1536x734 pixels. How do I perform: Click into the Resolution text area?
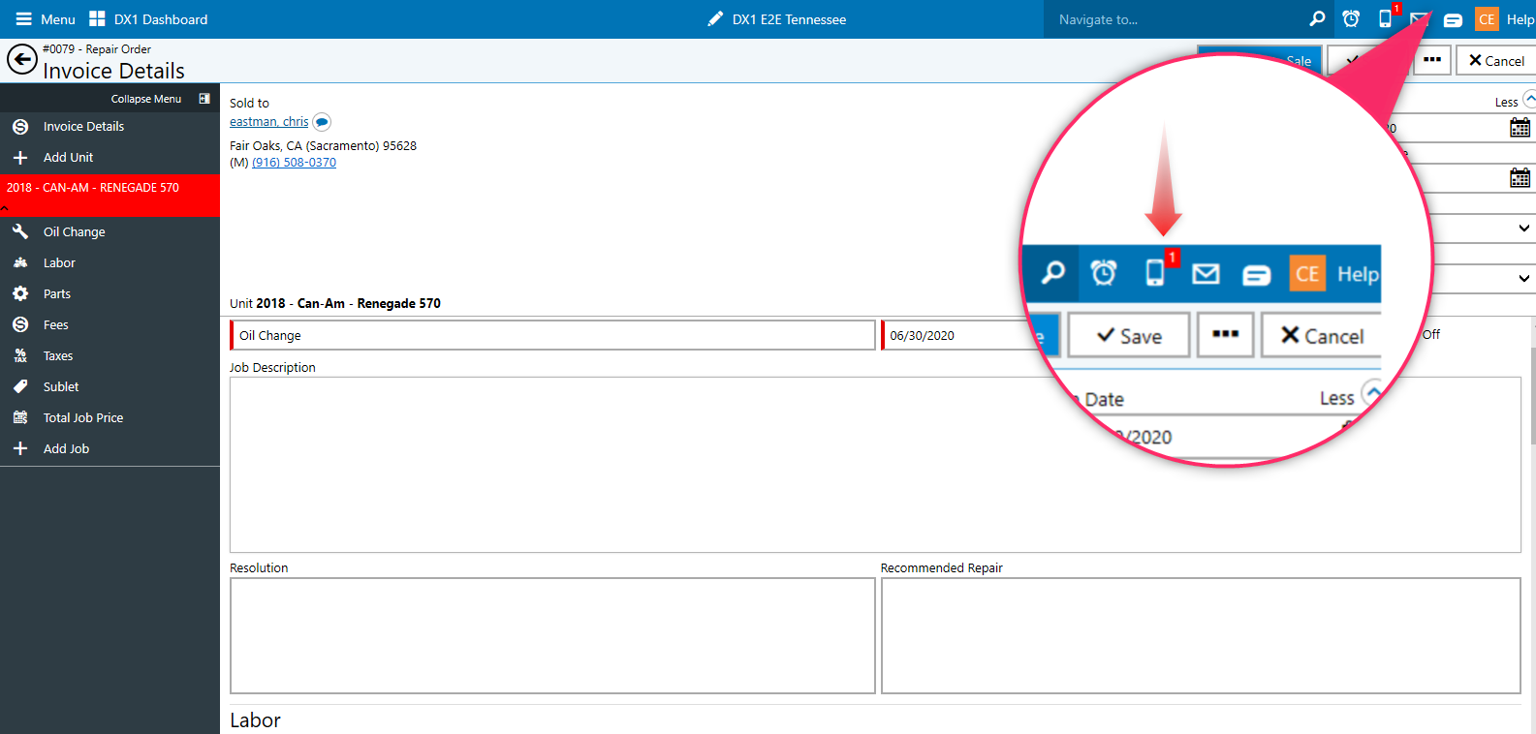coord(552,636)
